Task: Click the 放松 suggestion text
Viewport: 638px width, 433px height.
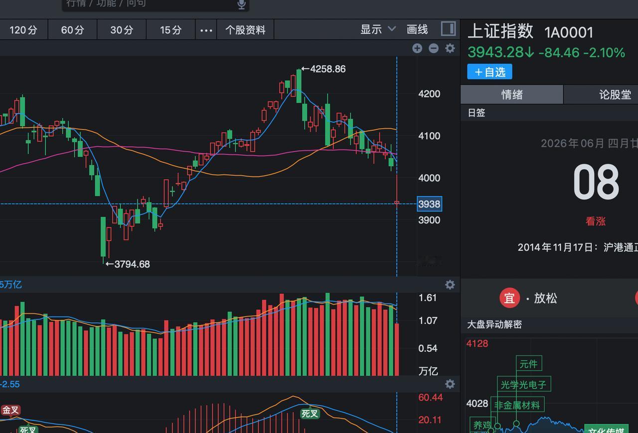Action: pyautogui.click(x=545, y=298)
